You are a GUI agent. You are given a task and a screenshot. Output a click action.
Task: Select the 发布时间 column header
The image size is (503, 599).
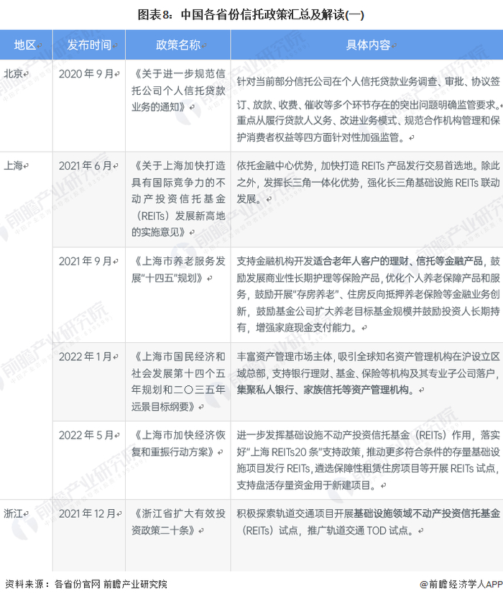click(89, 45)
